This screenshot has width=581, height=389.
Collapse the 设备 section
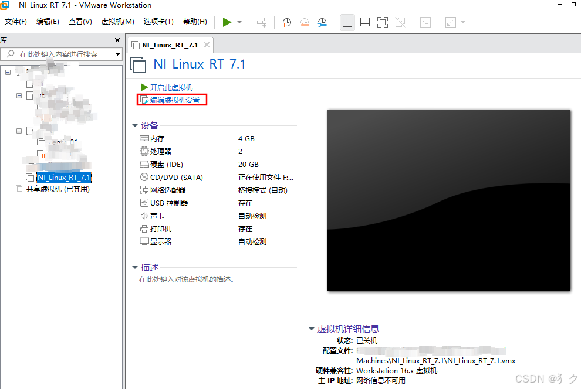(x=135, y=125)
